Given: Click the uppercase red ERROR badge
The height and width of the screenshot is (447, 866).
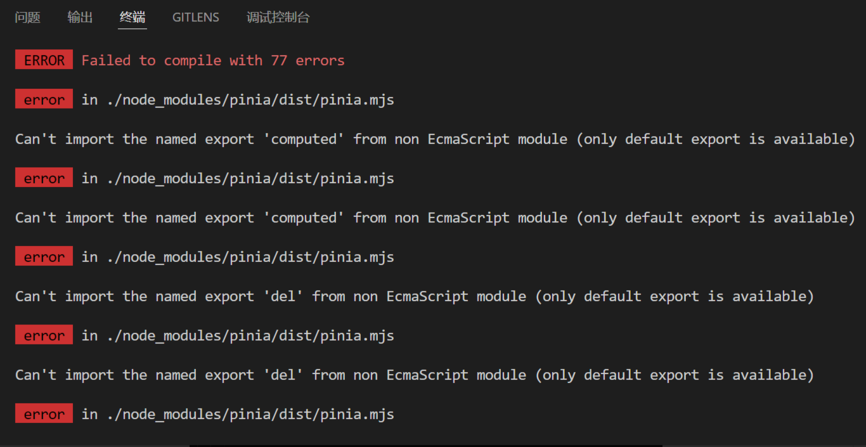Looking at the screenshot, I should (x=44, y=60).
